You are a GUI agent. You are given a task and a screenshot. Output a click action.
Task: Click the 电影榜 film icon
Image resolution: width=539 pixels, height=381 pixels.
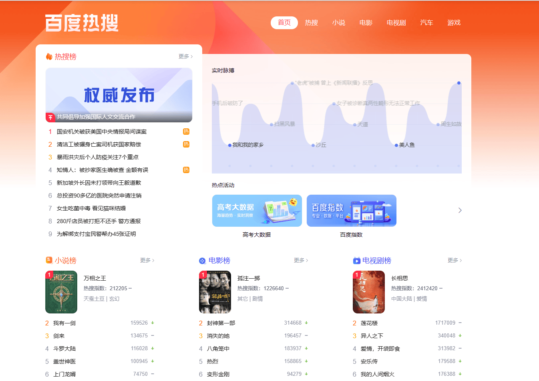pyautogui.click(x=202, y=261)
